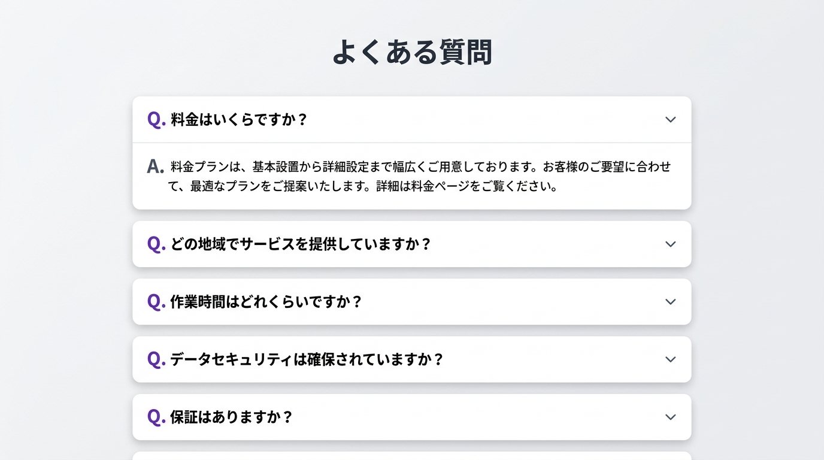Click the answer line ending 料金ページをご覧ください
This screenshot has height=460, width=824.
(x=363, y=186)
